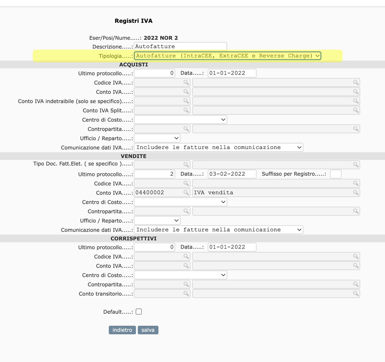Open lookup for Vendite Contropartita description field

coord(356,211)
